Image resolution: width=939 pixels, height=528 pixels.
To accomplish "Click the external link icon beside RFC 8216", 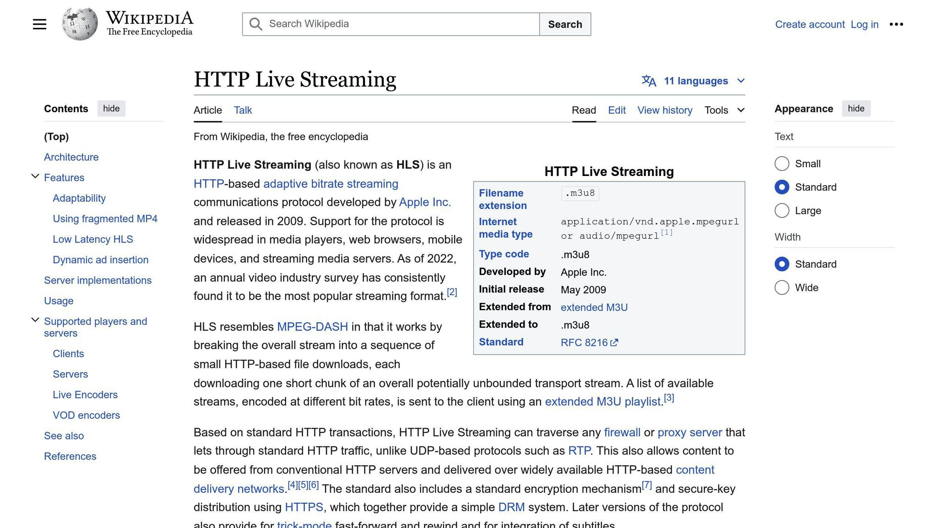I will [614, 342].
